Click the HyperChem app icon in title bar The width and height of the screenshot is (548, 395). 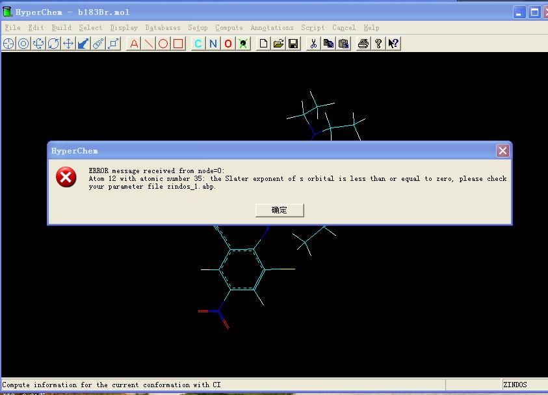[7, 12]
